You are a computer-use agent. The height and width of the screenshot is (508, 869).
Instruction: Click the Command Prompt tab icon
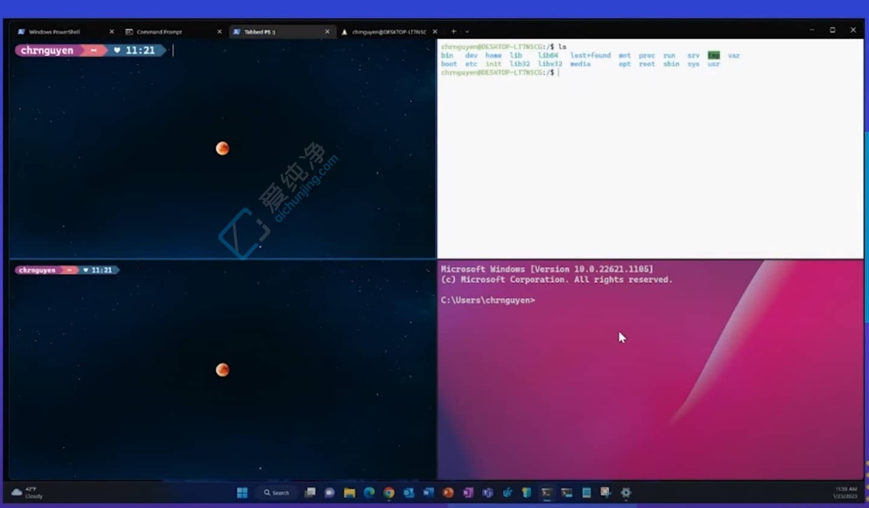point(129,32)
